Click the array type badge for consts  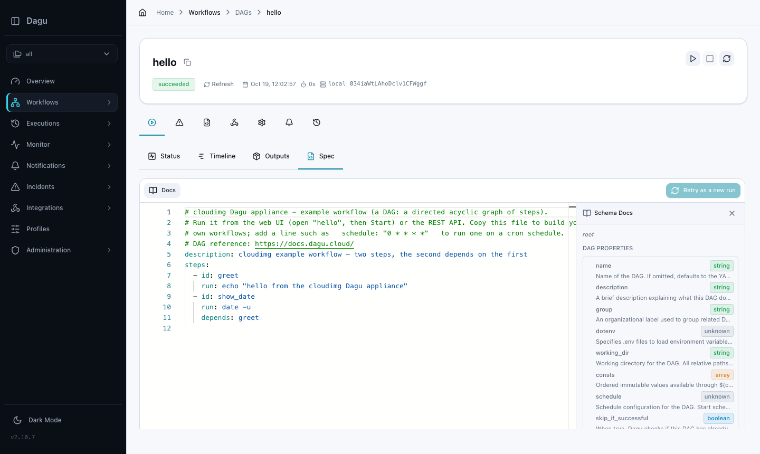[723, 375]
